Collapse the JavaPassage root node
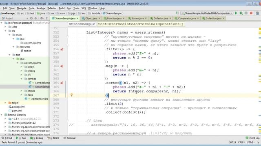Image resolution: width=261 pixels, height=146 pixels. tap(2, 23)
